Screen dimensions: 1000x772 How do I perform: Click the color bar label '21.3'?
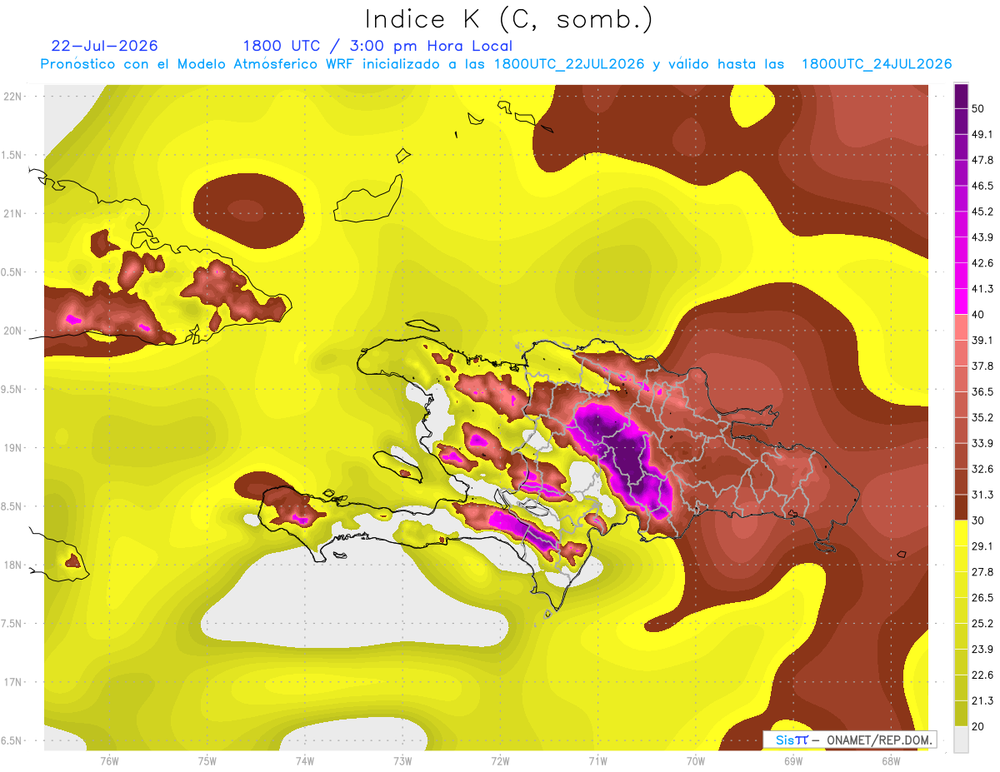click(x=982, y=701)
